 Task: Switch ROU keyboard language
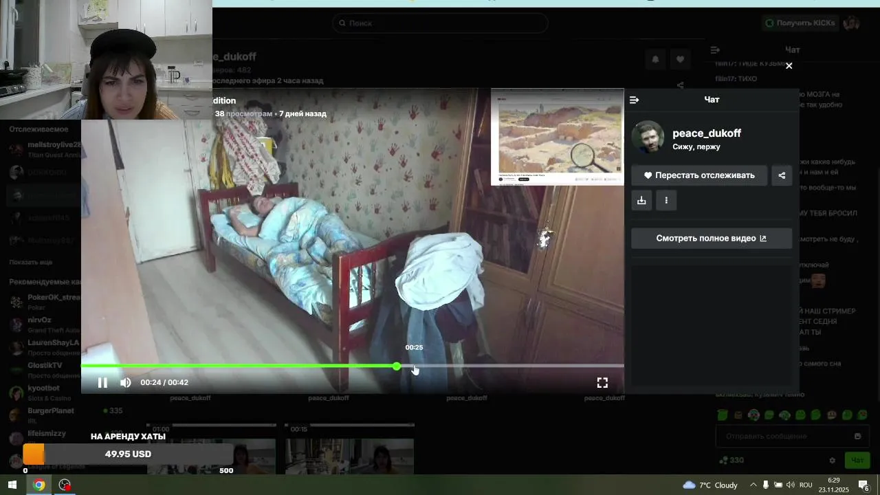click(x=806, y=485)
